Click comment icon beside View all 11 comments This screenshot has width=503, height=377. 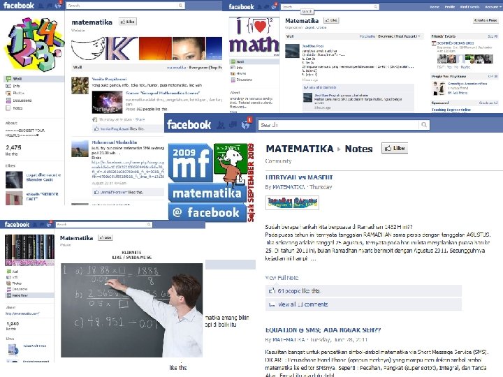pyautogui.click(x=272, y=304)
